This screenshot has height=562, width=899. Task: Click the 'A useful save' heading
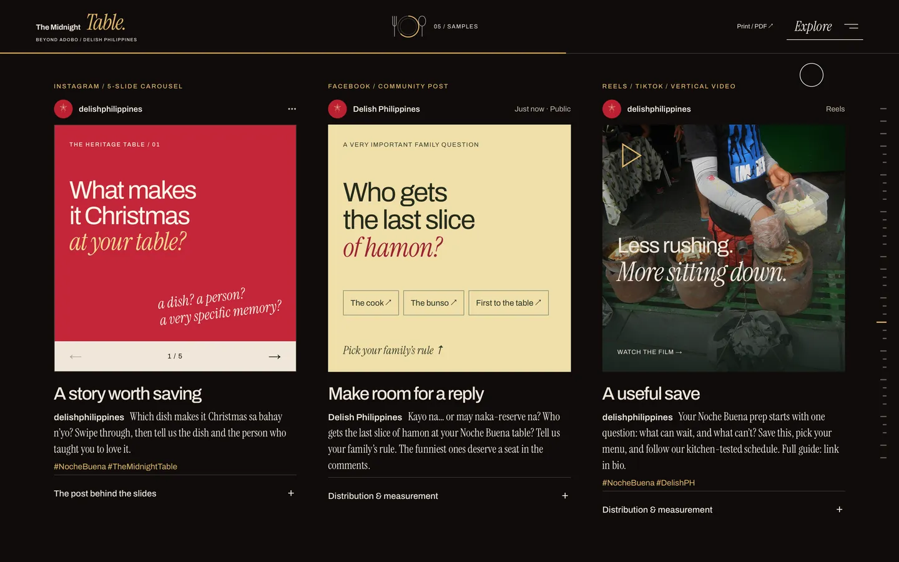(651, 394)
